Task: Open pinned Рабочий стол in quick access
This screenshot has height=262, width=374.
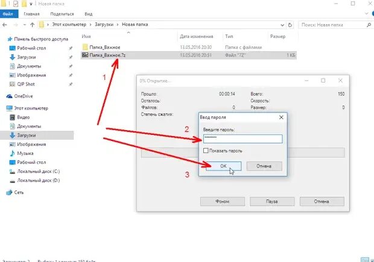Action: 31,48
